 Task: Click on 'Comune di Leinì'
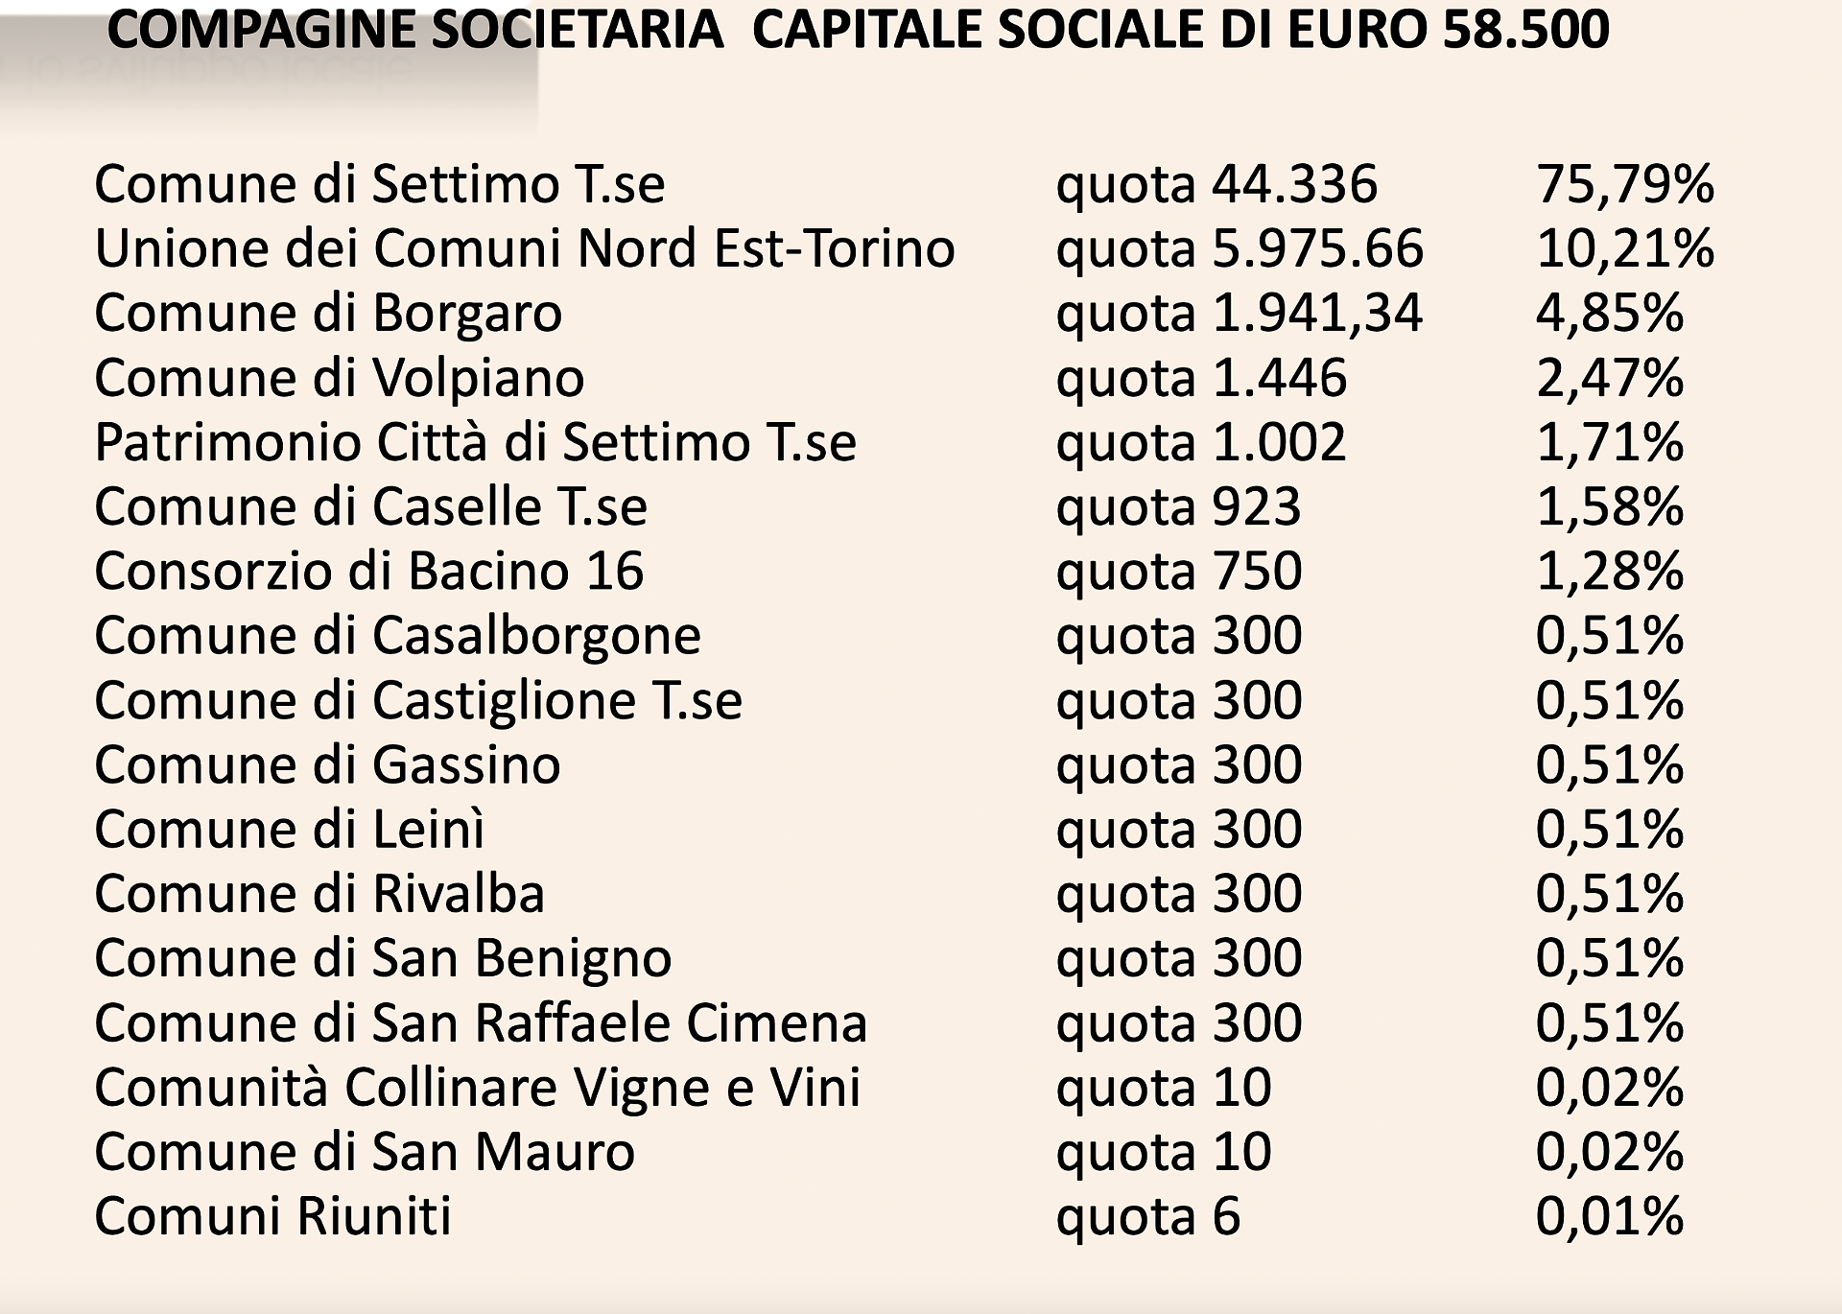[x=290, y=830]
